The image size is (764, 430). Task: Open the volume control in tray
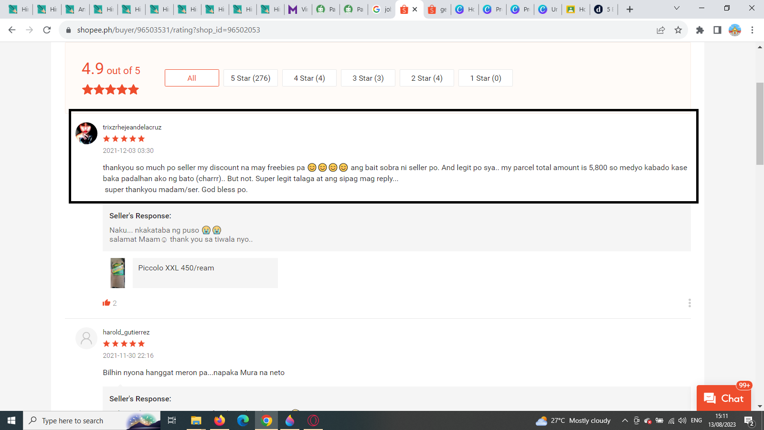point(682,420)
